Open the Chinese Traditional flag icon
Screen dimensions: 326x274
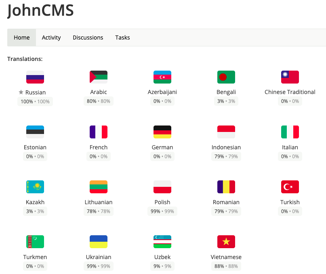pos(290,77)
